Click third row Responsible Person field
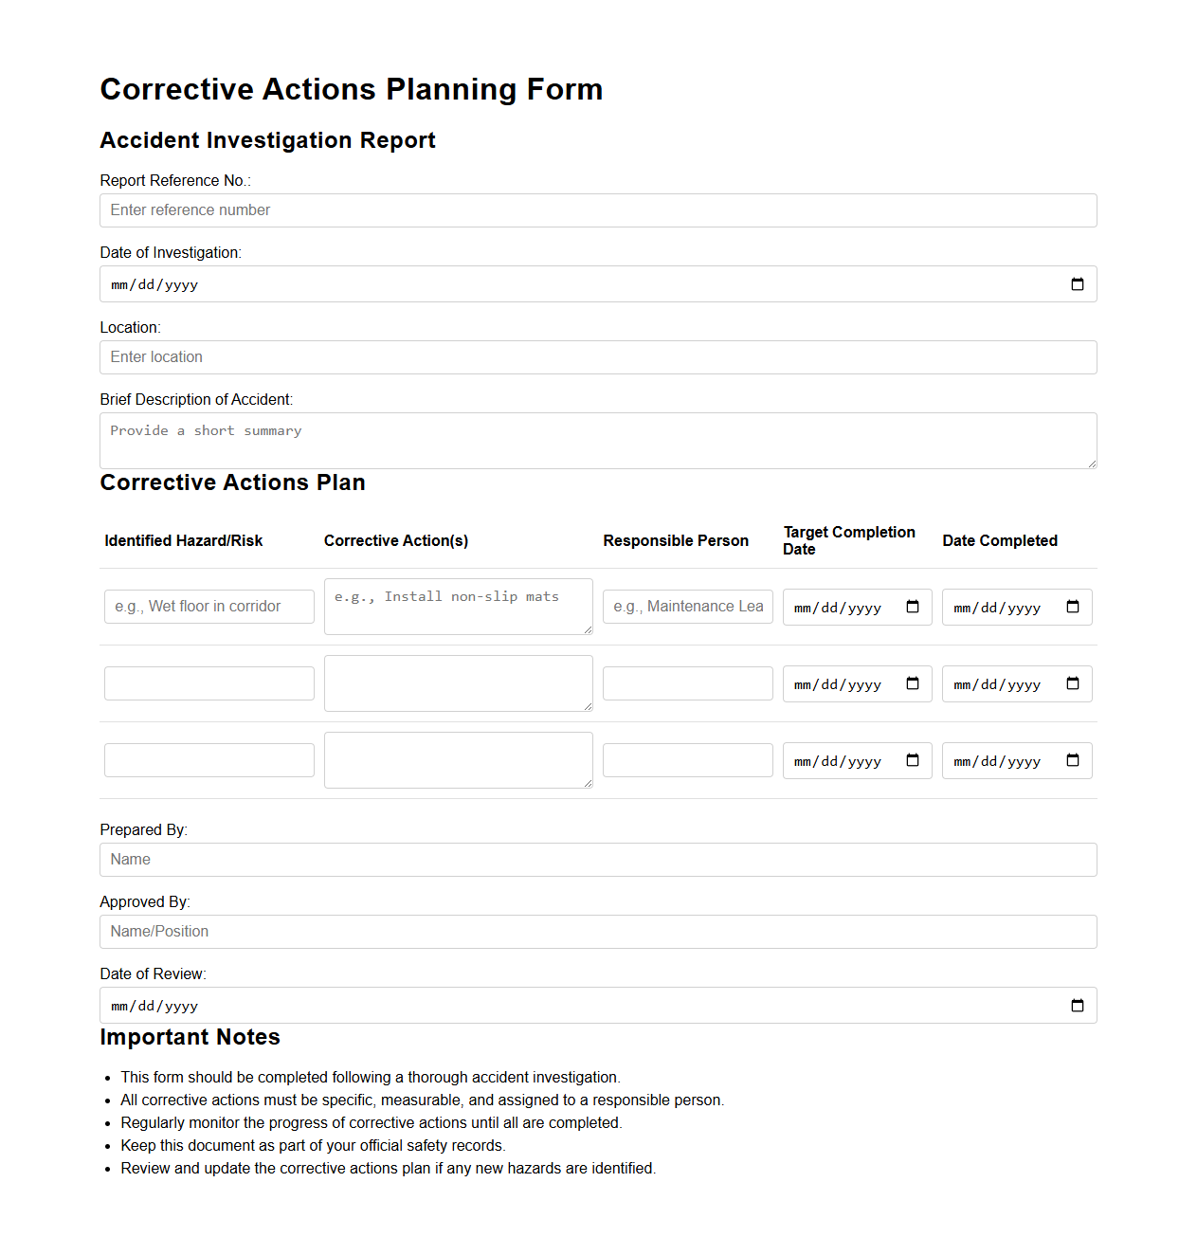The height and width of the screenshot is (1255, 1197). click(687, 760)
